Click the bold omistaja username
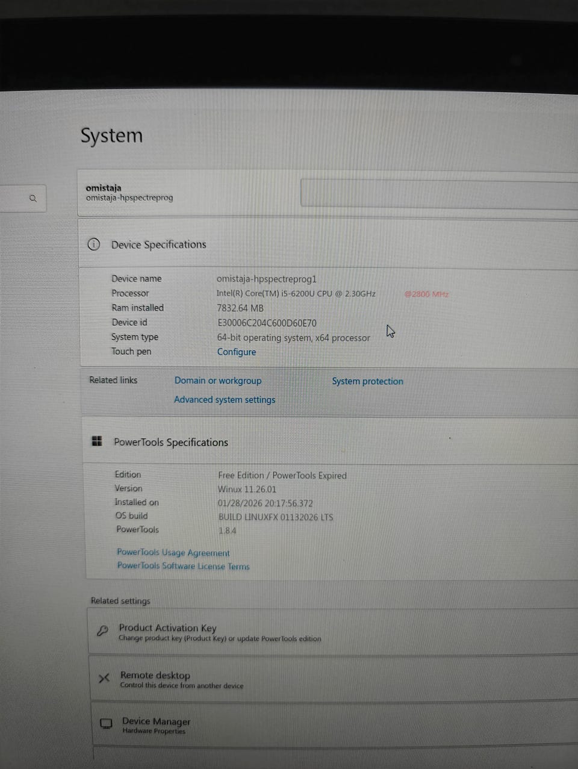Screen dimensions: 578x769 pos(104,188)
